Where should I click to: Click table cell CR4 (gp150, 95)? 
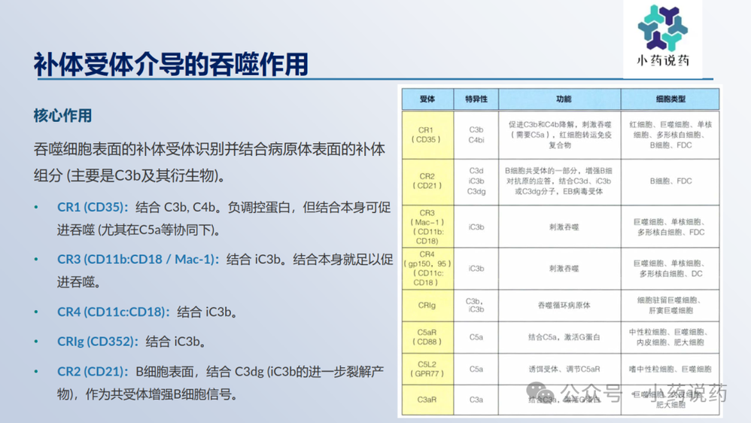click(x=427, y=268)
